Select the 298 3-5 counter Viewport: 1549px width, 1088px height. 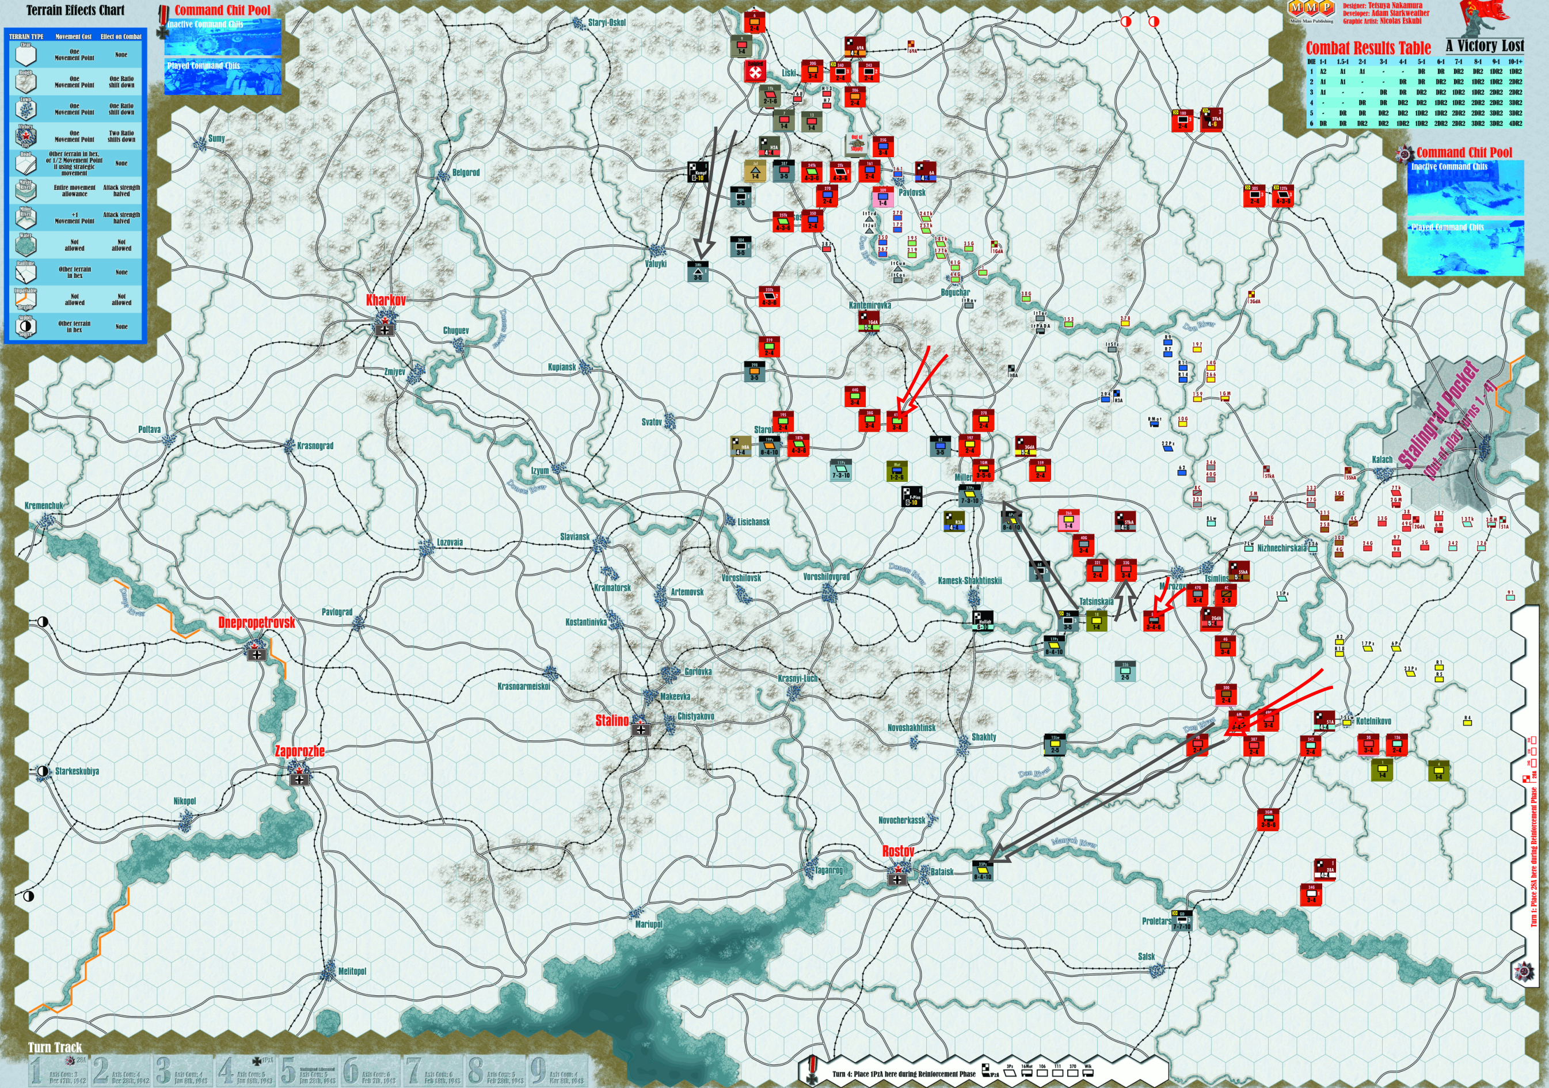tap(754, 372)
